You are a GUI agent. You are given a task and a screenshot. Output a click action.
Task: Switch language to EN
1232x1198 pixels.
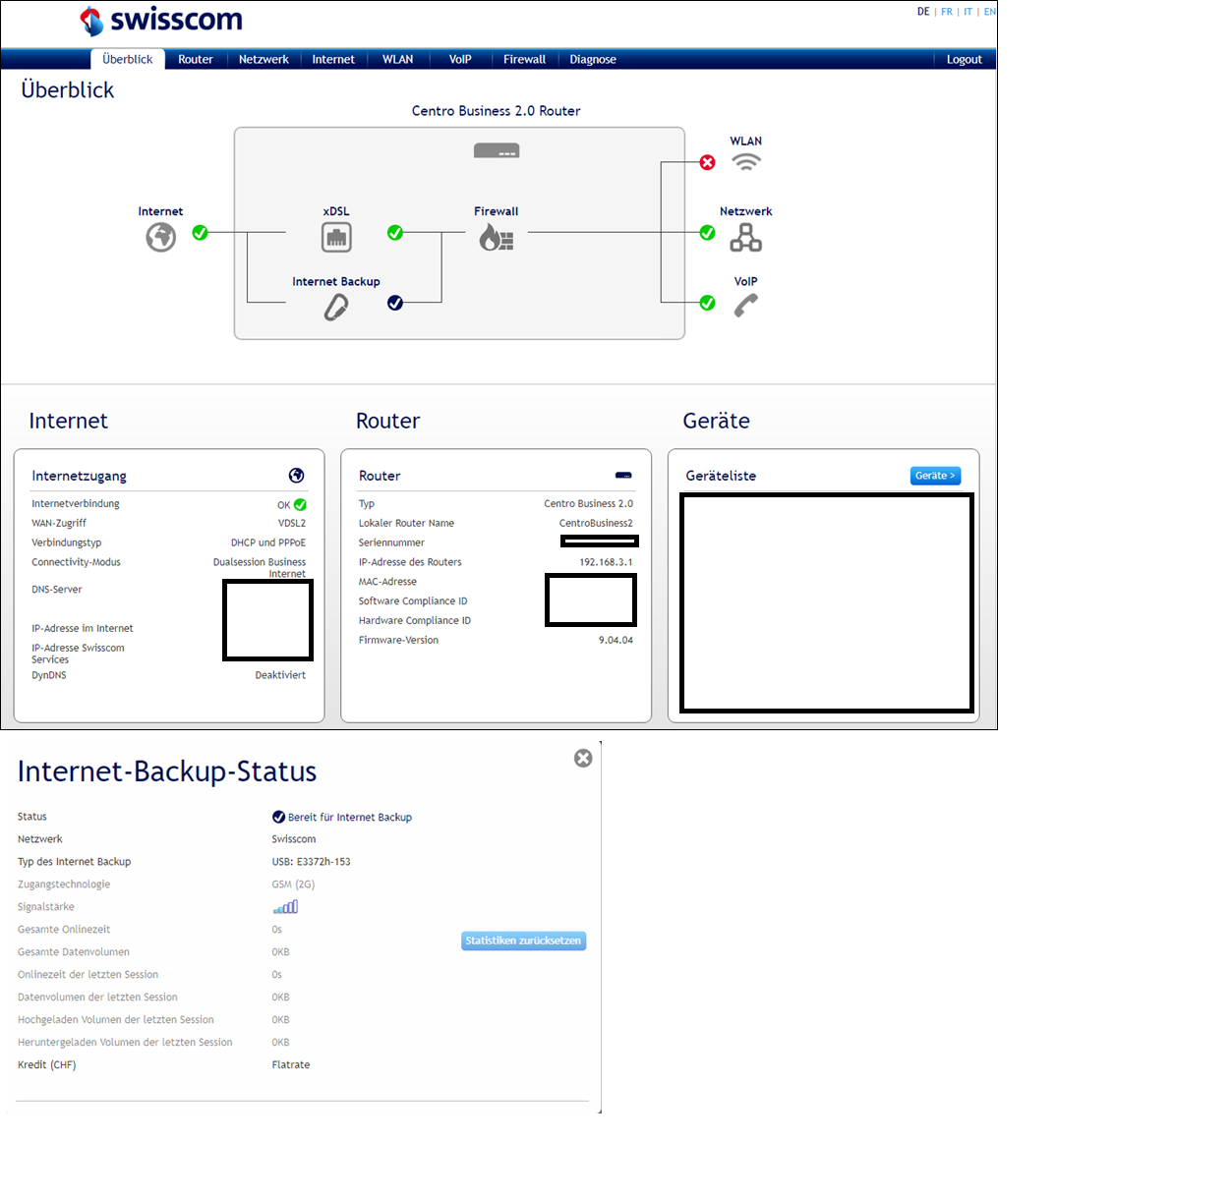tap(989, 12)
